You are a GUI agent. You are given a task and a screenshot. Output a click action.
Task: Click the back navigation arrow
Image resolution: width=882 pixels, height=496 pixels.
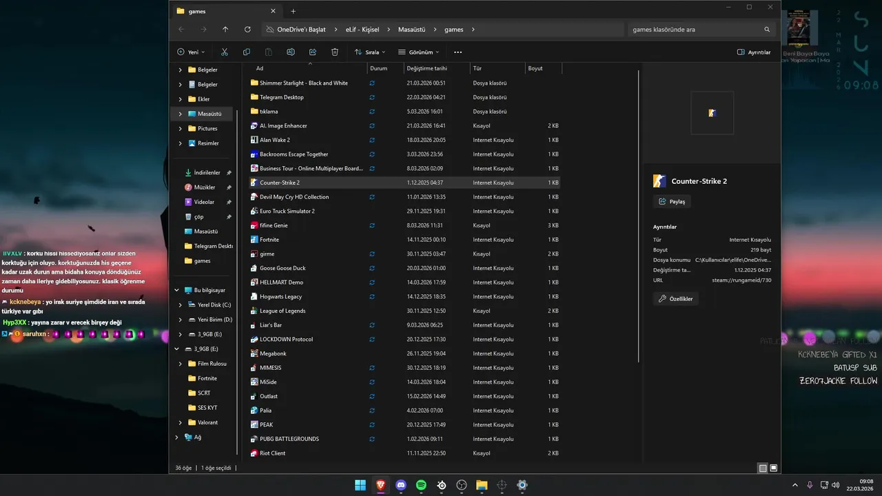pos(181,30)
